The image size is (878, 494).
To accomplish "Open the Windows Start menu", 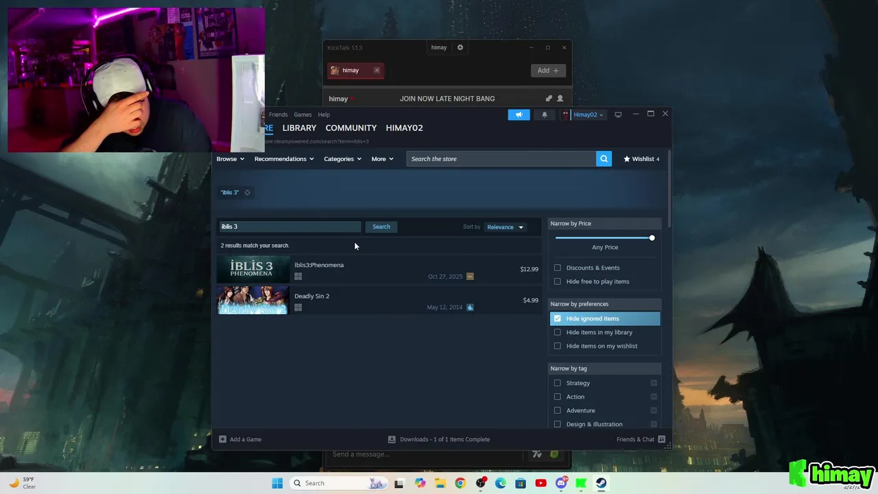I will (277, 483).
